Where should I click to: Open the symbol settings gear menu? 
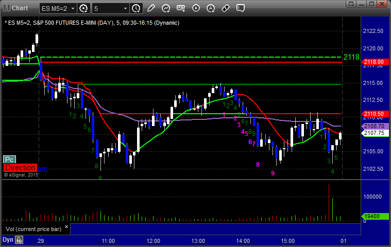click(x=83, y=8)
